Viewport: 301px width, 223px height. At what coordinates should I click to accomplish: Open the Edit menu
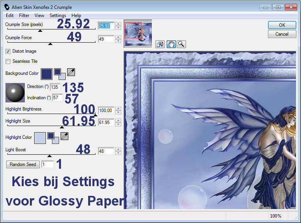coord(10,16)
